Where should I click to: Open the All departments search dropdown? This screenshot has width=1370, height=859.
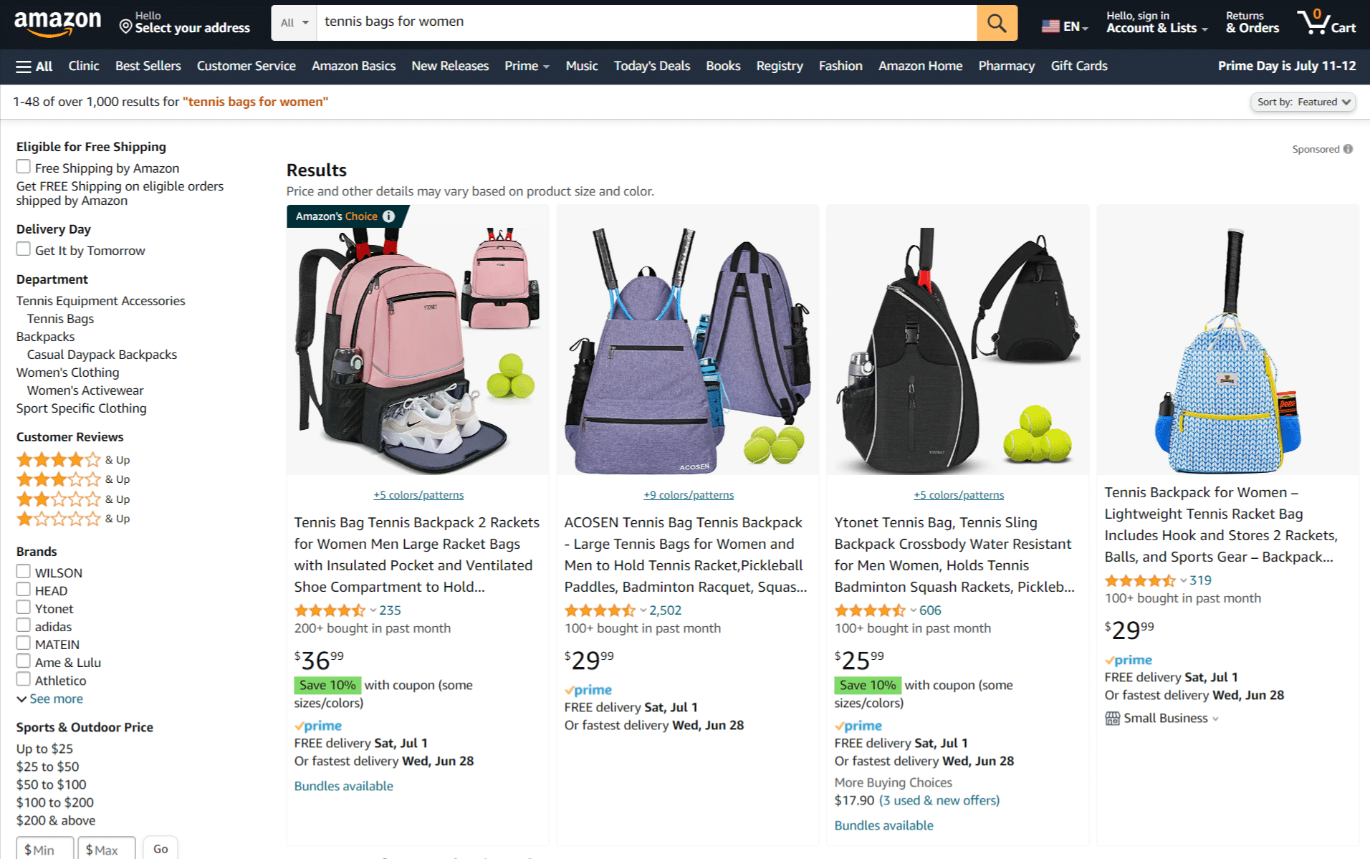click(x=294, y=23)
